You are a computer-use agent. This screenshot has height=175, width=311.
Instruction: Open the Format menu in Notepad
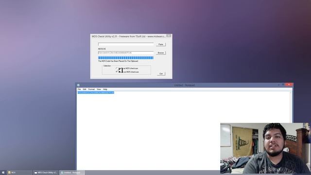coord(91,89)
